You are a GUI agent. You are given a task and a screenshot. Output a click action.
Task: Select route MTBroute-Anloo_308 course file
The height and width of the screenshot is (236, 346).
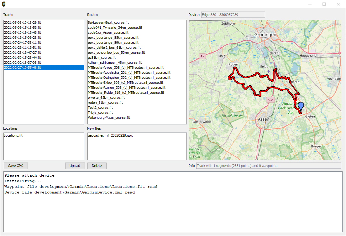(x=126, y=68)
